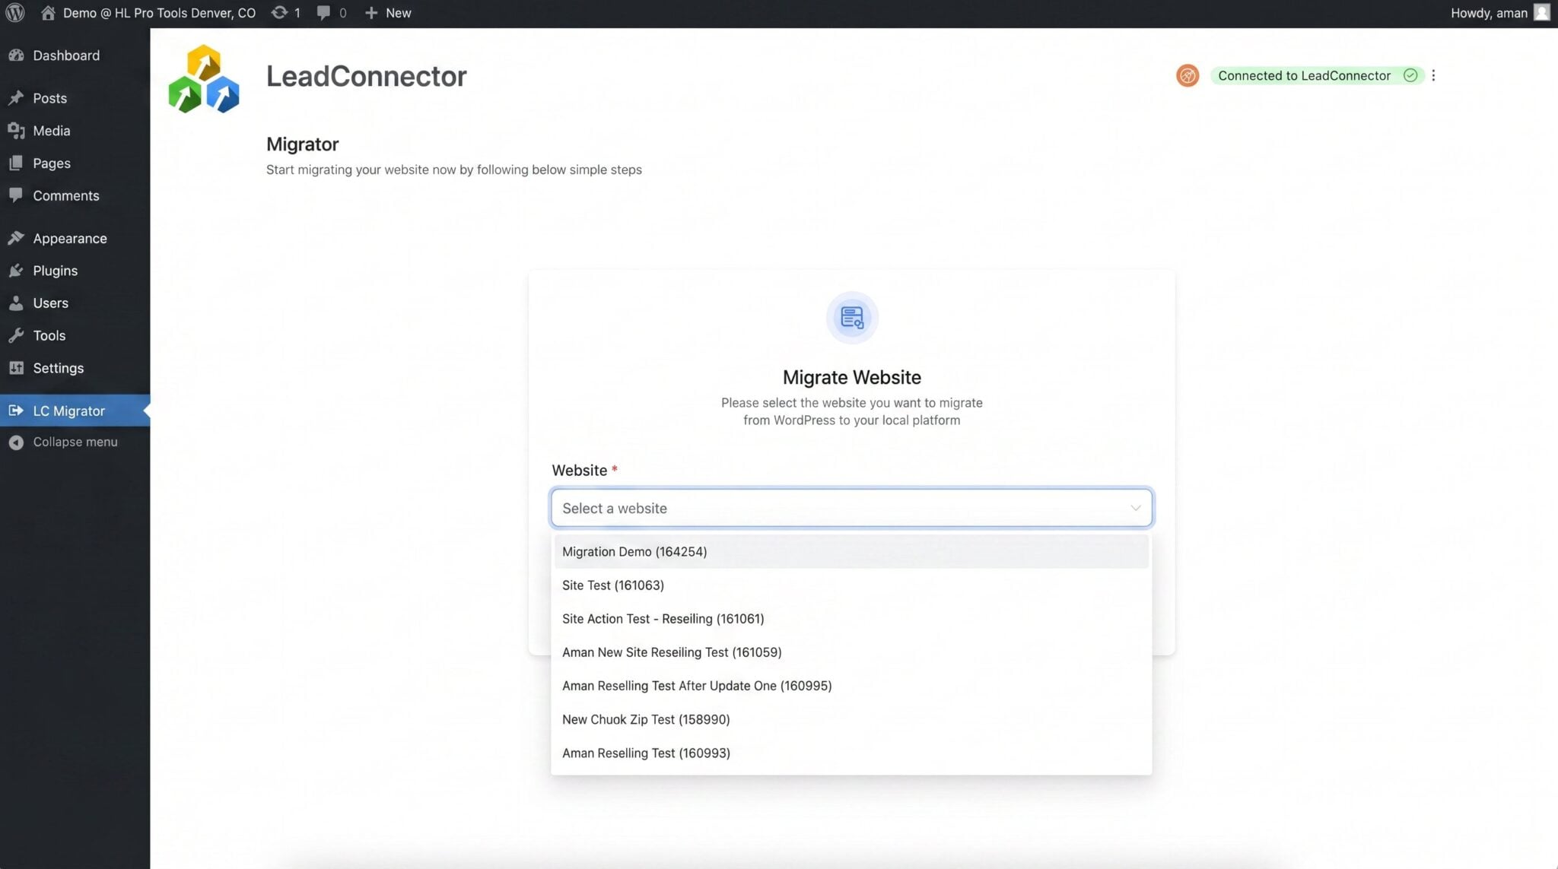This screenshot has width=1558, height=869.
Task: Select Site Action Test - Reseiling (161061)
Action: coord(851,619)
